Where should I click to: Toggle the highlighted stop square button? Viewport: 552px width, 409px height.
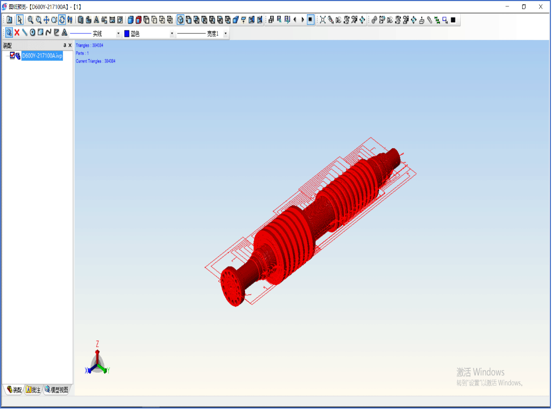310,20
